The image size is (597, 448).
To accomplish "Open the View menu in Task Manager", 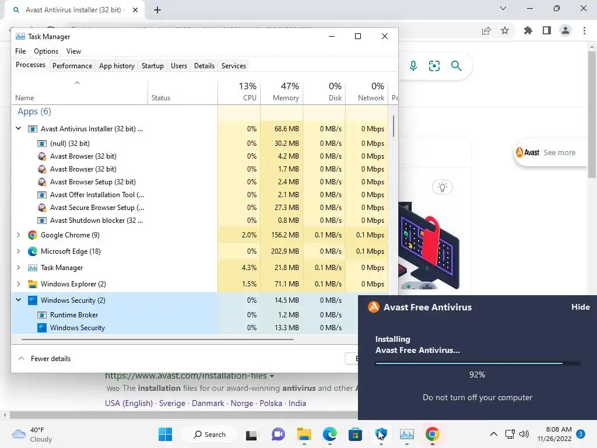I will point(73,51).
